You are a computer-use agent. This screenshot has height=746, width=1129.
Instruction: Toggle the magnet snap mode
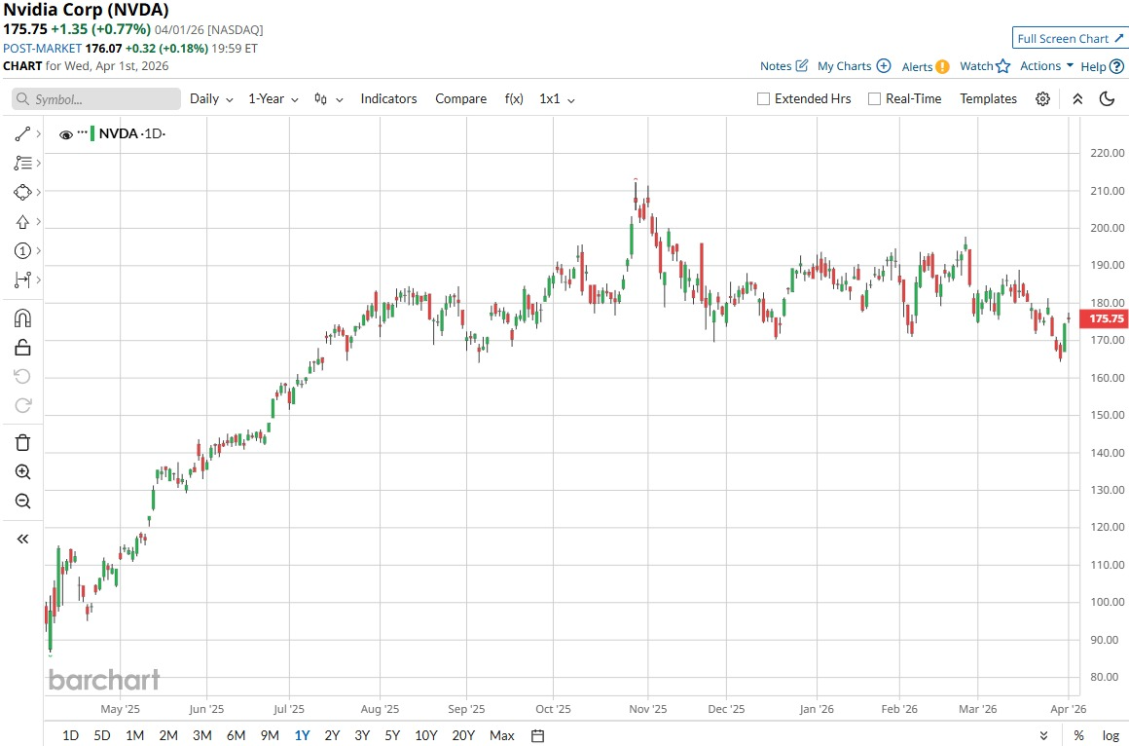22,317
